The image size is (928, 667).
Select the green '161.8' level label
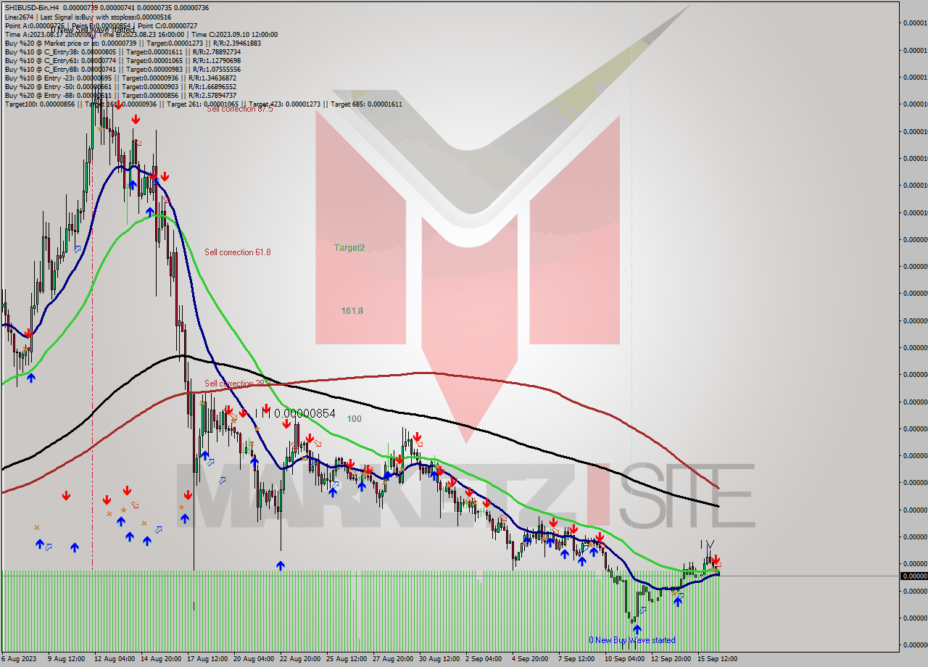352,311
